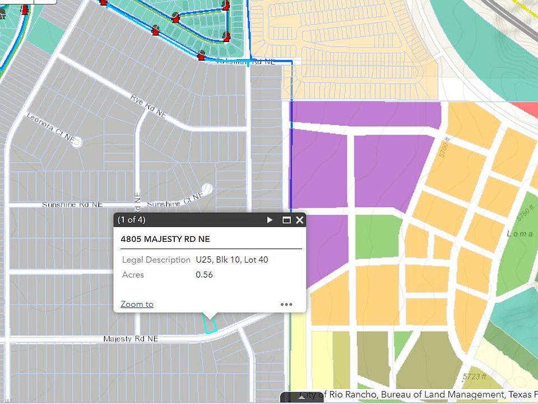Click the Sunshine Ct NE cul-de-sac

(207, 188)
